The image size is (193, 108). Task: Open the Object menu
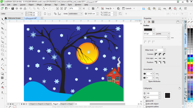31,5
